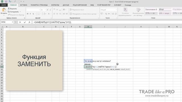Click the cell borders icon
Screen dimensions: 182x102
[x=39, y=14]
